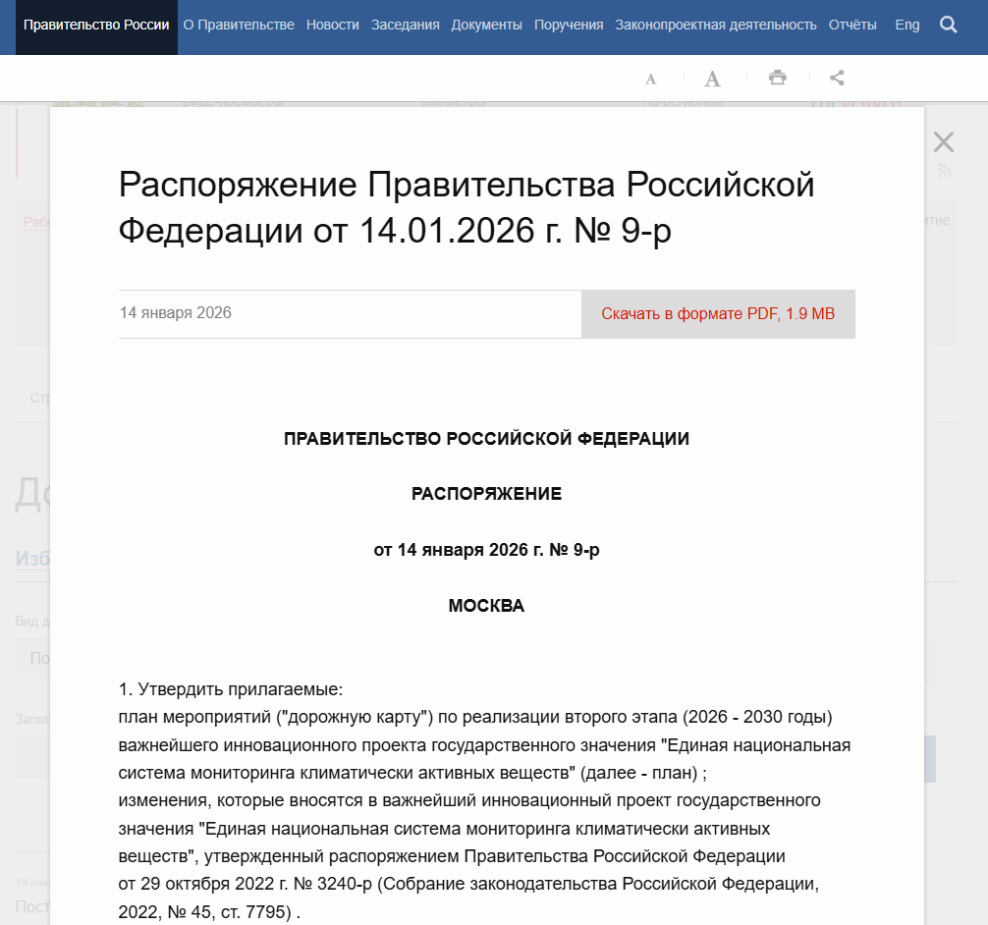Click the faded RSS feed icon

[945, 172]
